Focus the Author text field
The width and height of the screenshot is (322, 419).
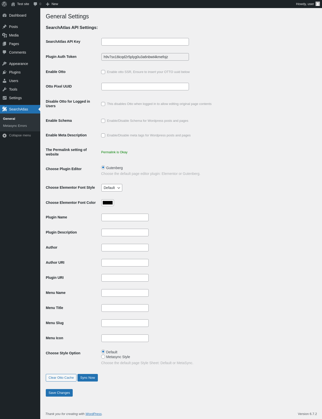125,248
